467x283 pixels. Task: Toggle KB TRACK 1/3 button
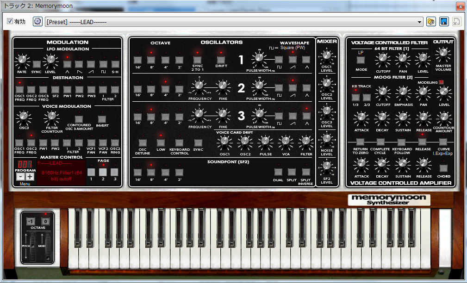click(x=355, y=97)
